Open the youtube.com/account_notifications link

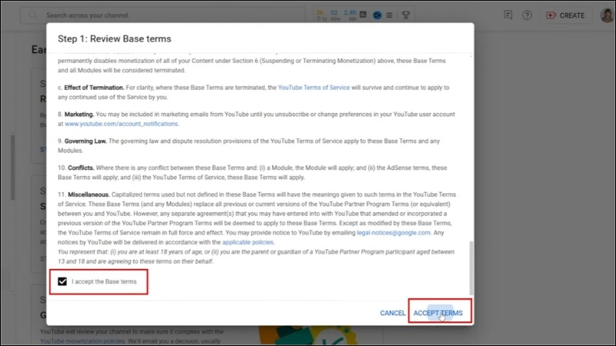(122, 123)
